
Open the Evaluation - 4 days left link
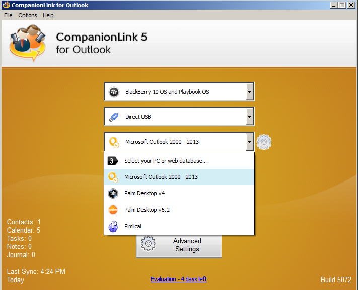pyautogui.click(x=179, y=279)
